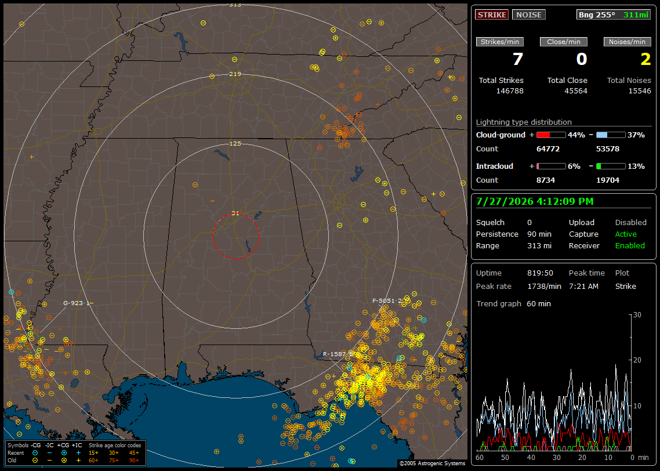Click the negative cloud-ground count 53578
This screenshot has width=660, height=471.
[608, 149]
